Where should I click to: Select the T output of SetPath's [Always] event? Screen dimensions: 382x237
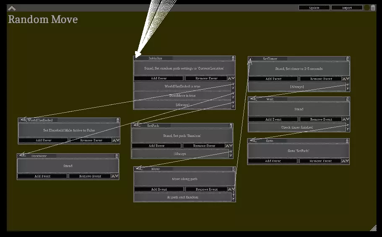point(231,152)
